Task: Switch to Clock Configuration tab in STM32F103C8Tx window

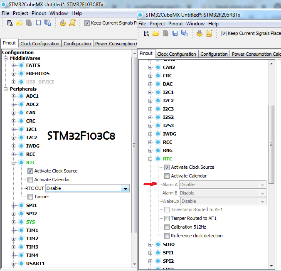Action: click(x=40, y=44)
